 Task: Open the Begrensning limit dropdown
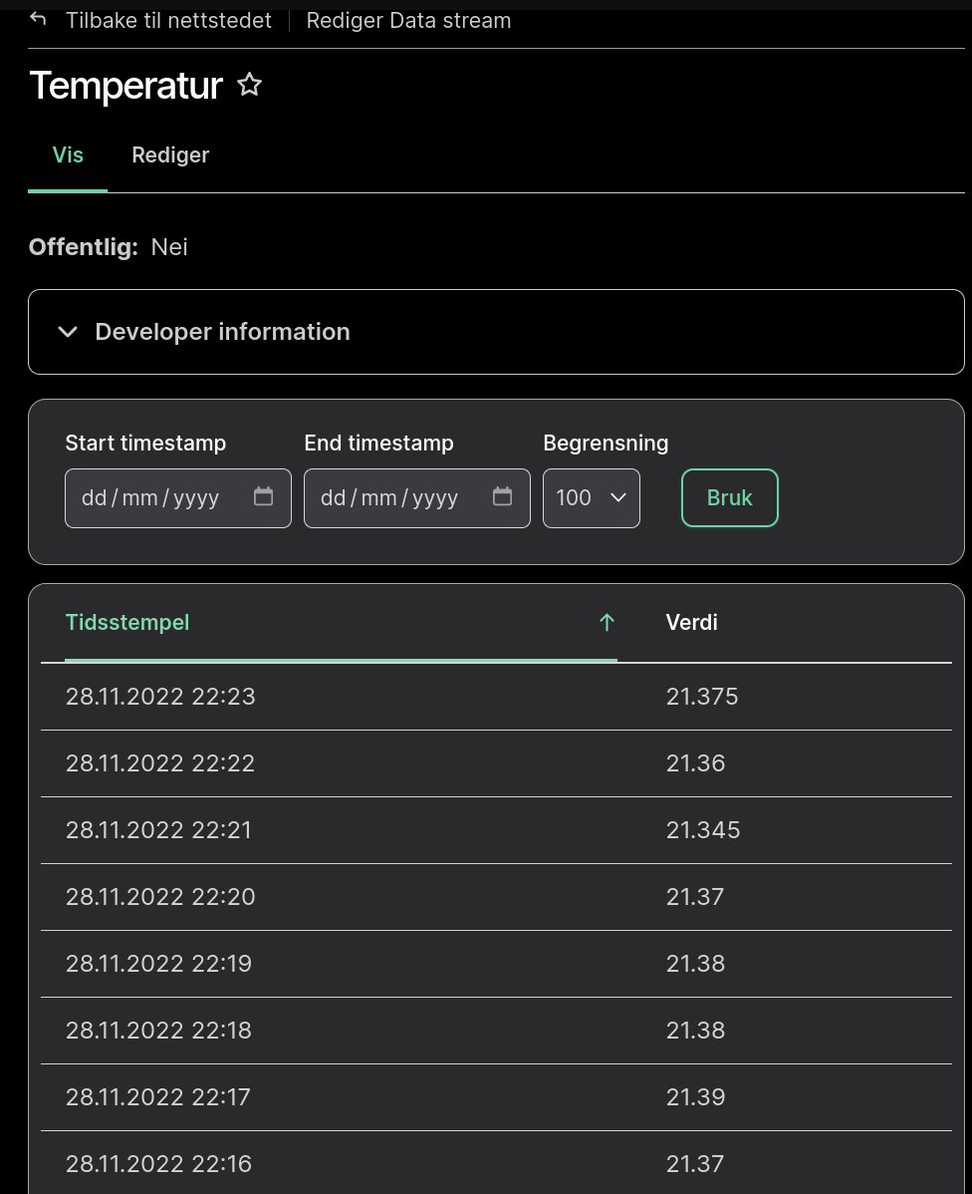(x=591, y=497)
